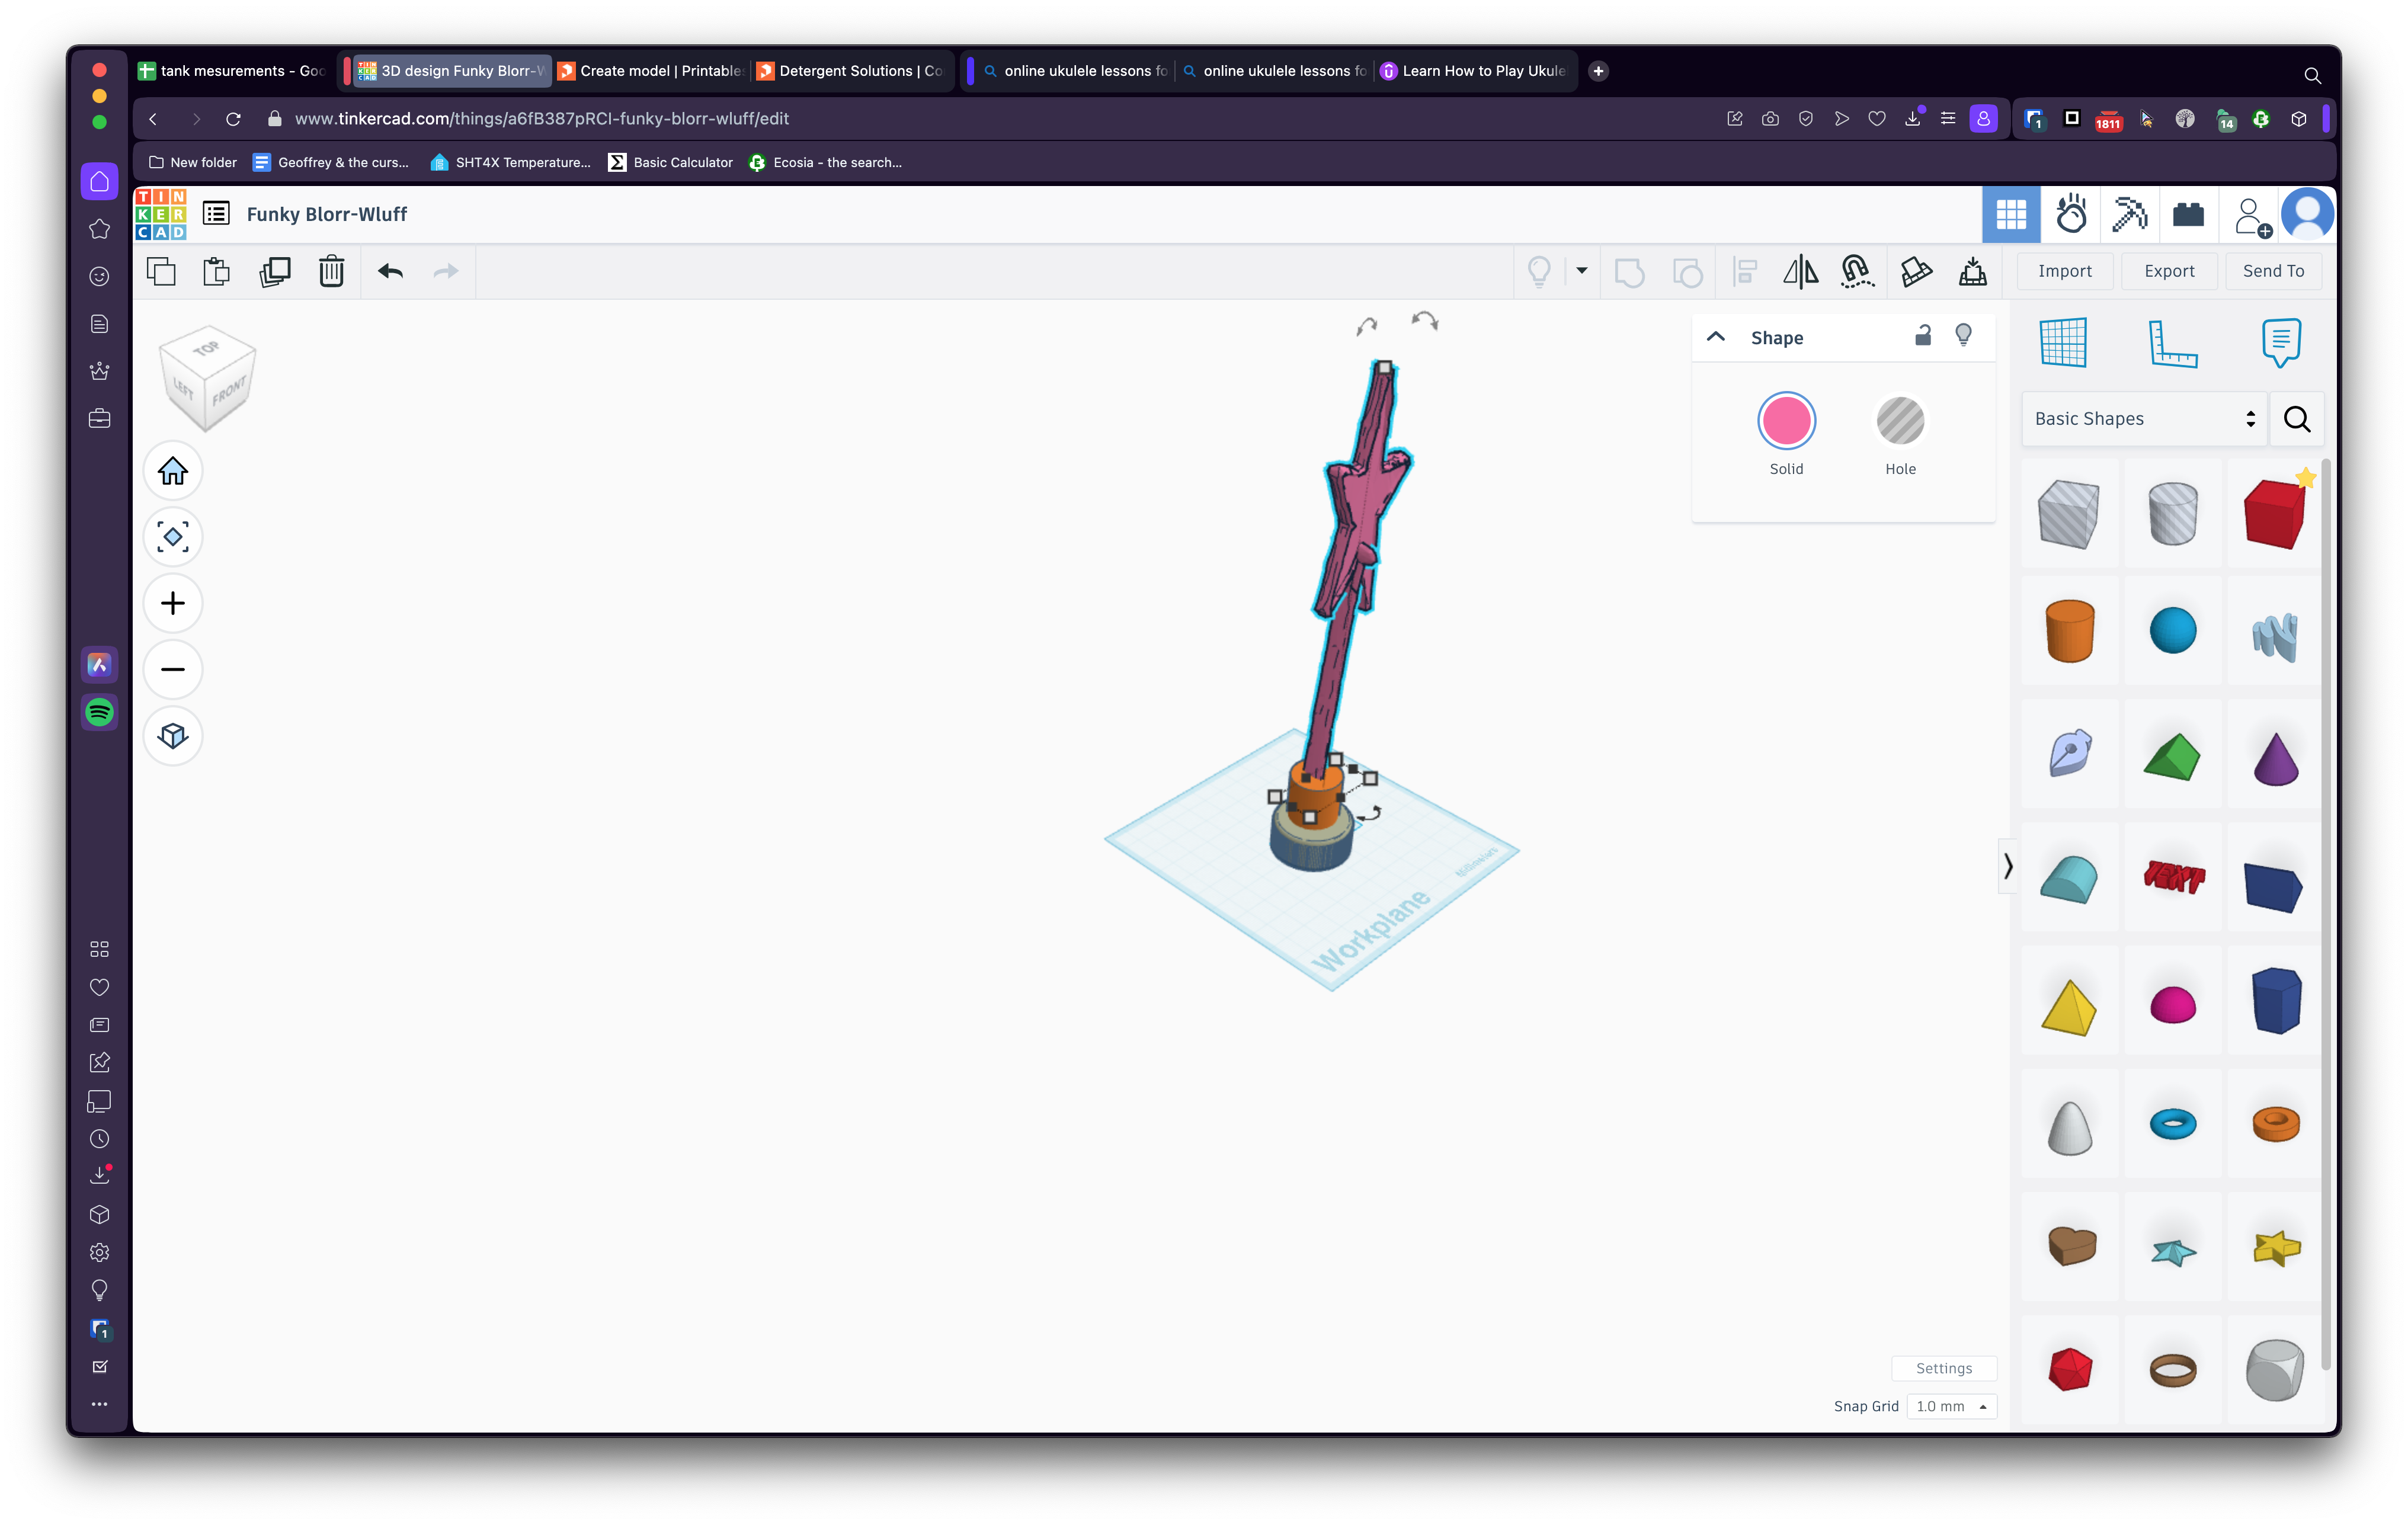This screenshot has height=1525, width=2408.
Task: Open Blocks (Minecraft pickaxe) mode
Action: (2129, 214)
